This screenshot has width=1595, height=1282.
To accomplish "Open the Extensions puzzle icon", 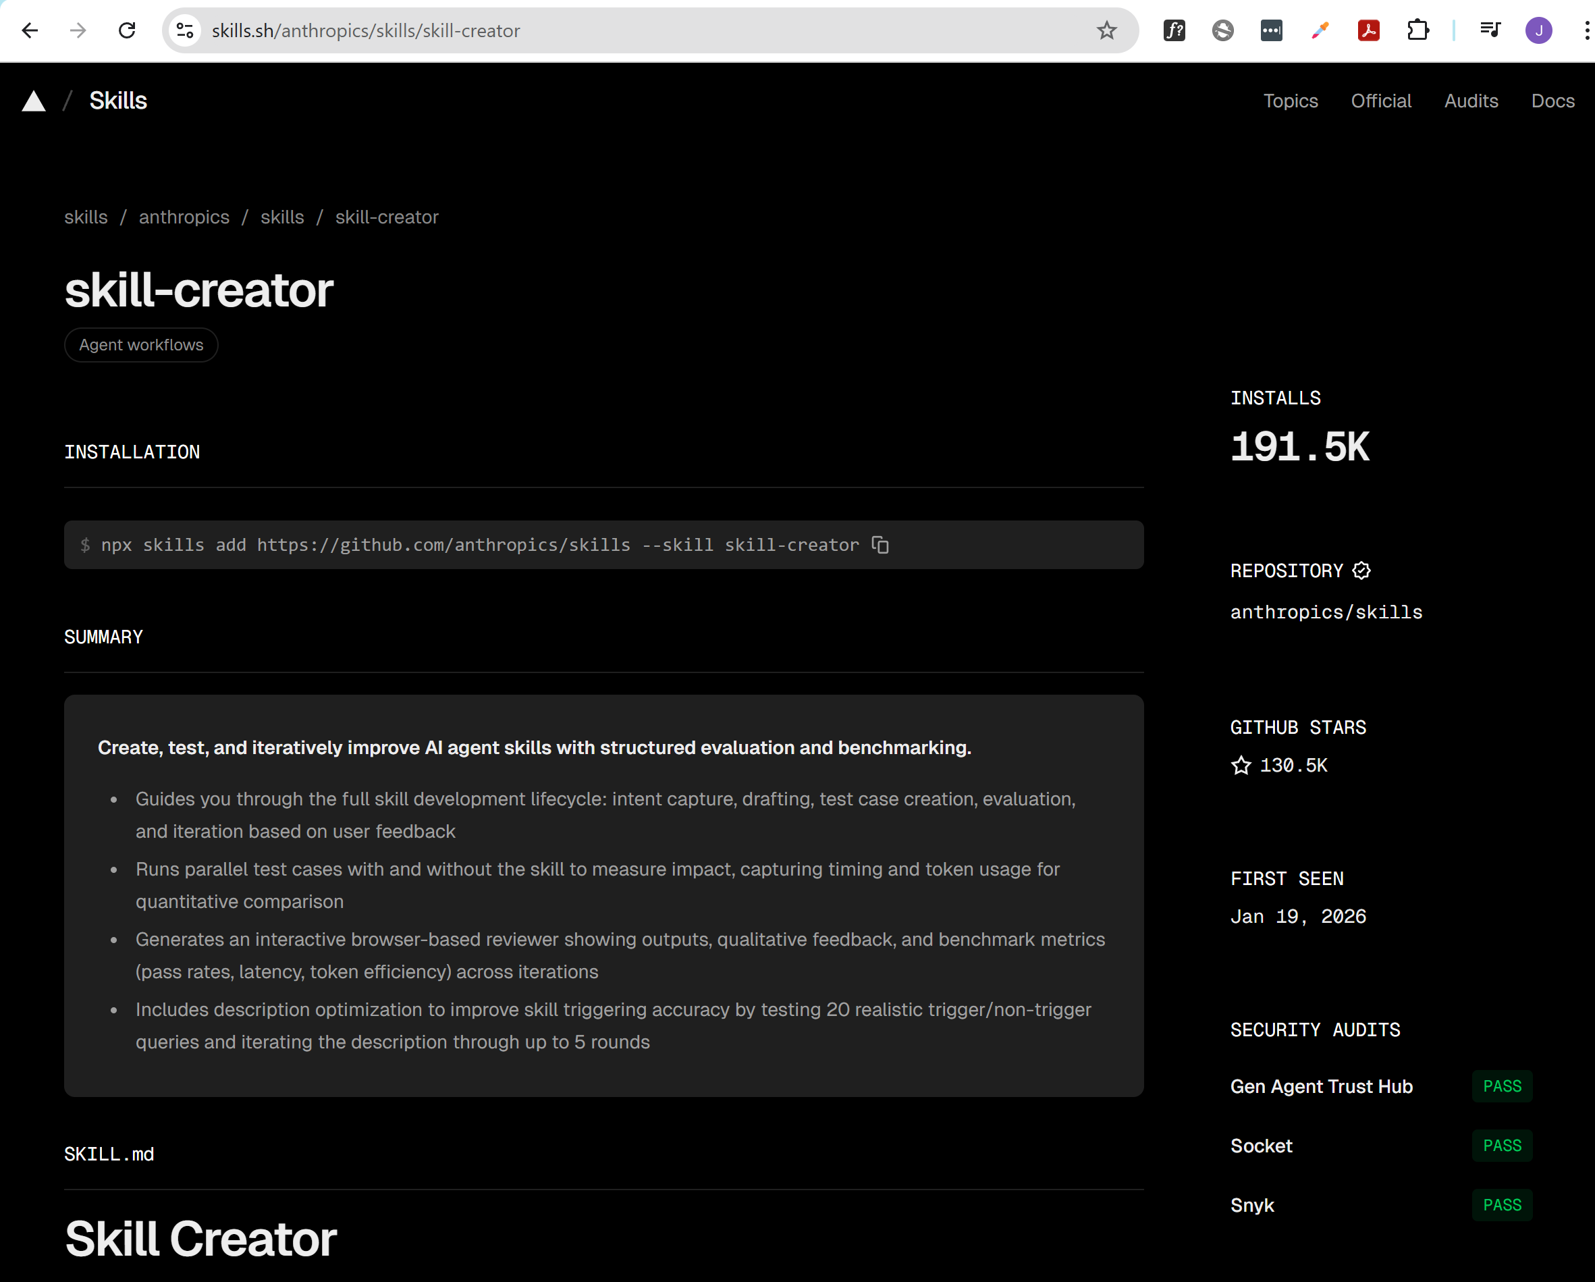I will pyautogui.click(x=1417, y=30).
